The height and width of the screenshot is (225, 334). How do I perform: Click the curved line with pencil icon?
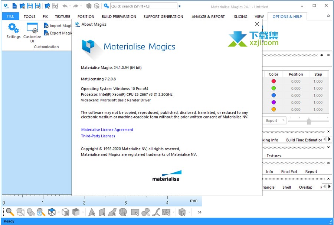[156, 212]
